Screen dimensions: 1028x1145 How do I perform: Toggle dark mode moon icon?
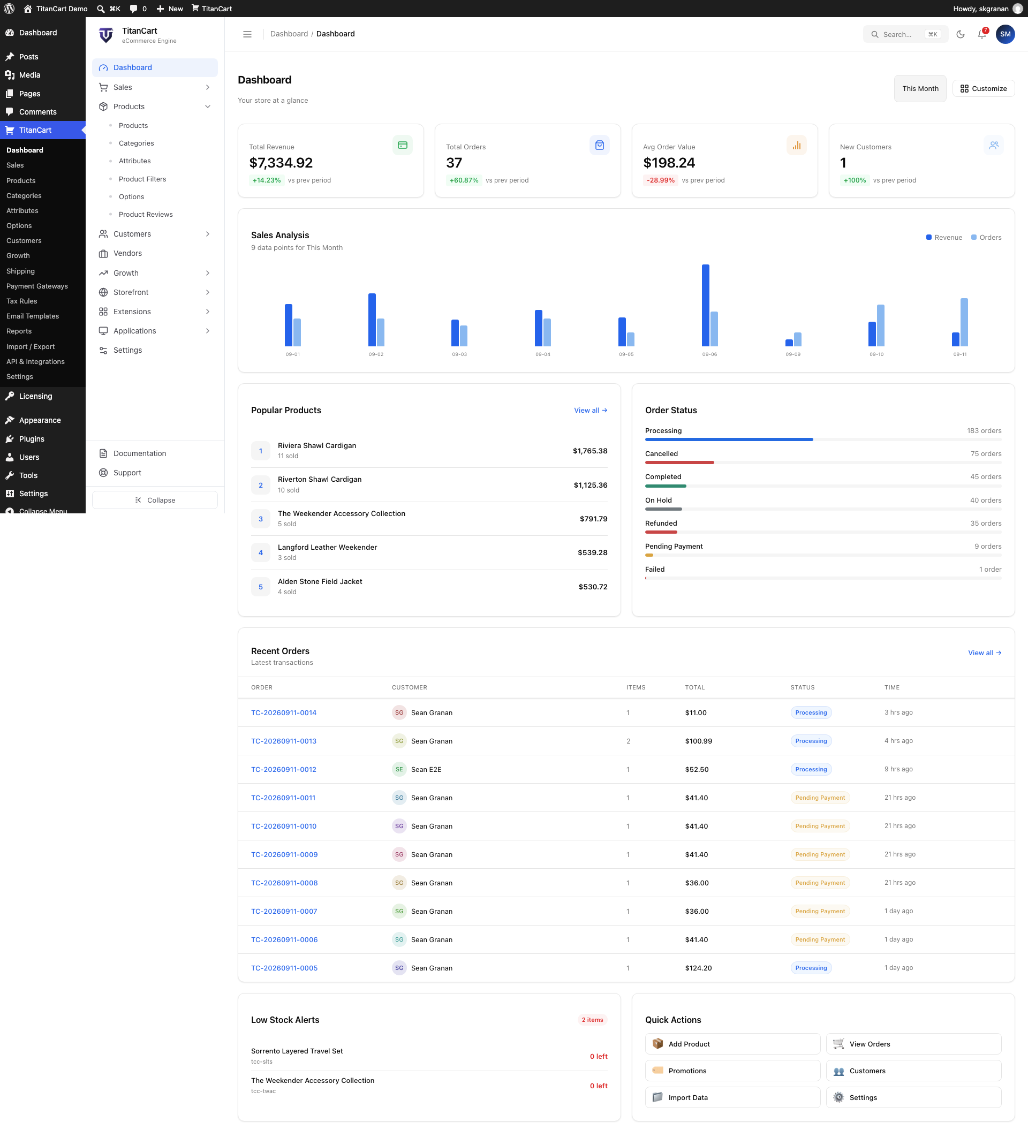click(x=960, y=34)
